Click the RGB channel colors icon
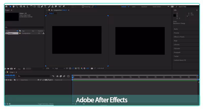Screen dimensions: 203x109 point(81,68)
